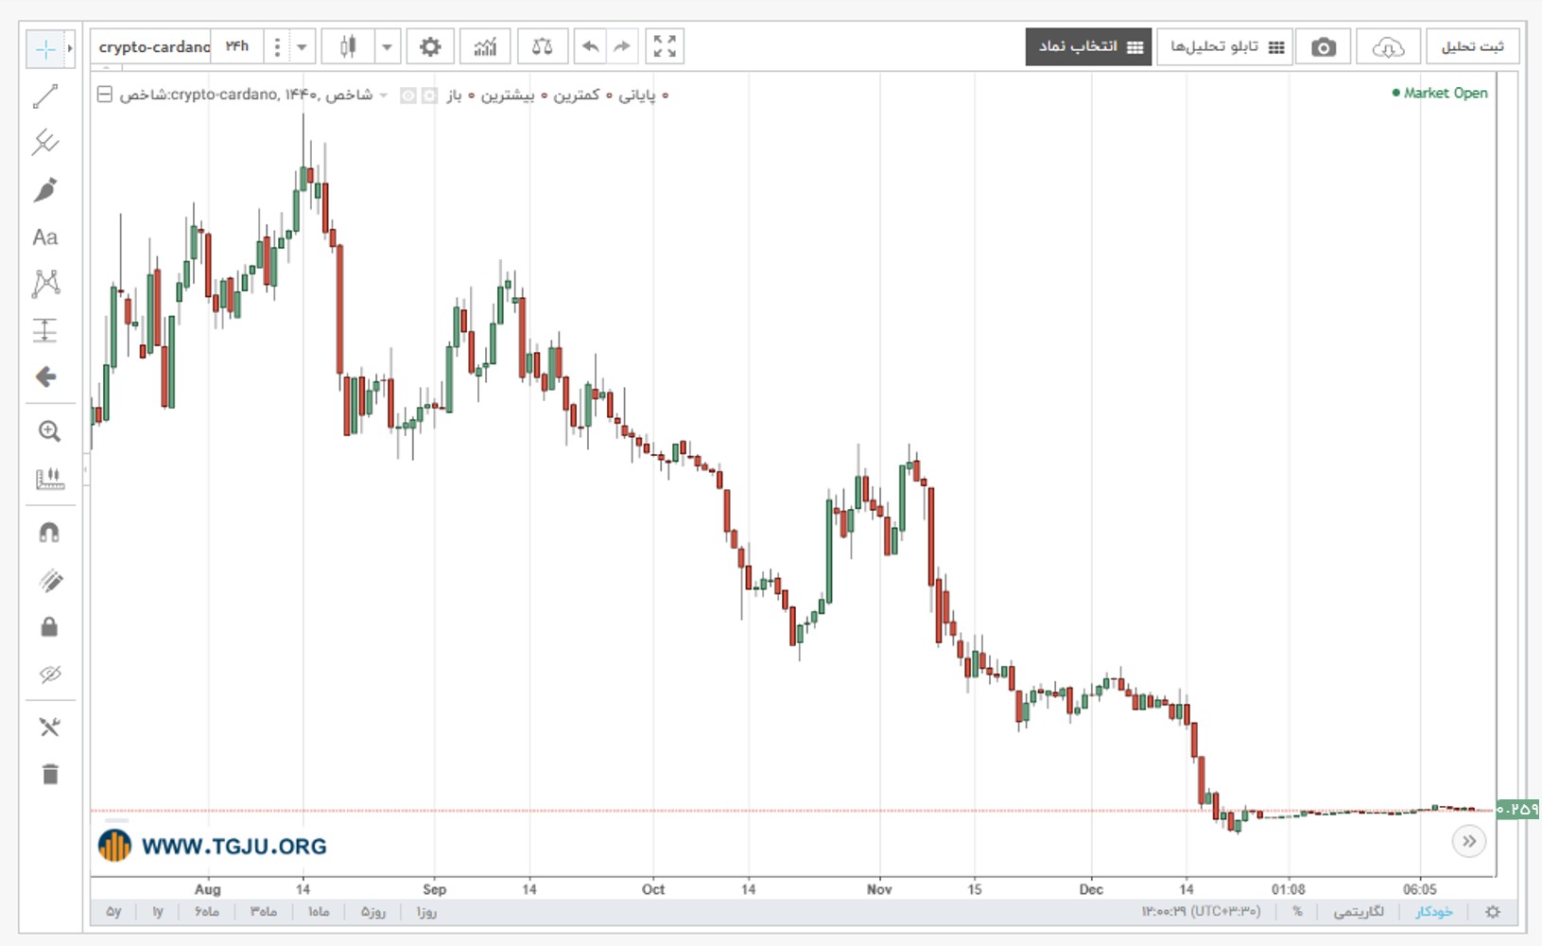Expand cursor tool options arrow
This screenshot has width=1542, height=946.
70,49
